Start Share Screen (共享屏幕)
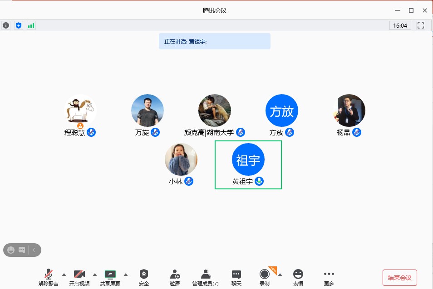 pos(110,277)
